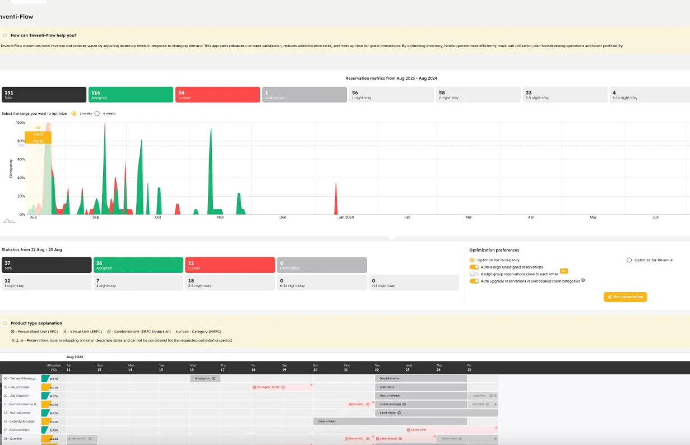690x445 pixels.
Task: Choose Optimize for Revenue
Action: [629, 260]
